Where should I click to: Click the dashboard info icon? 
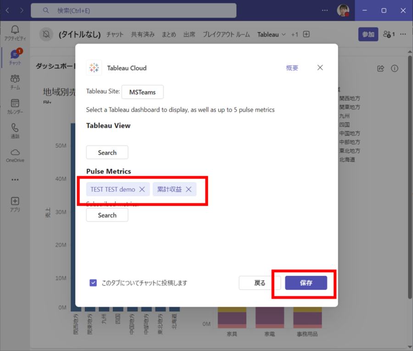click(x=394, y=68)
